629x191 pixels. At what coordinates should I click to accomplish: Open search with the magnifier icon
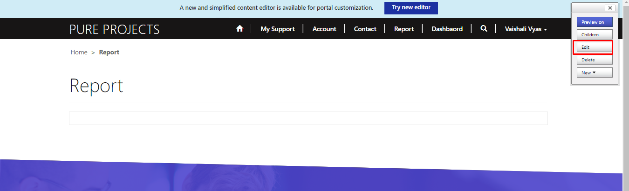484,29
